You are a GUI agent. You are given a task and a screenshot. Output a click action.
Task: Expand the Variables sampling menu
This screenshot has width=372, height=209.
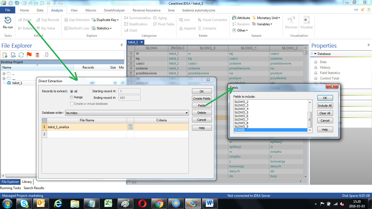point(262,24)
